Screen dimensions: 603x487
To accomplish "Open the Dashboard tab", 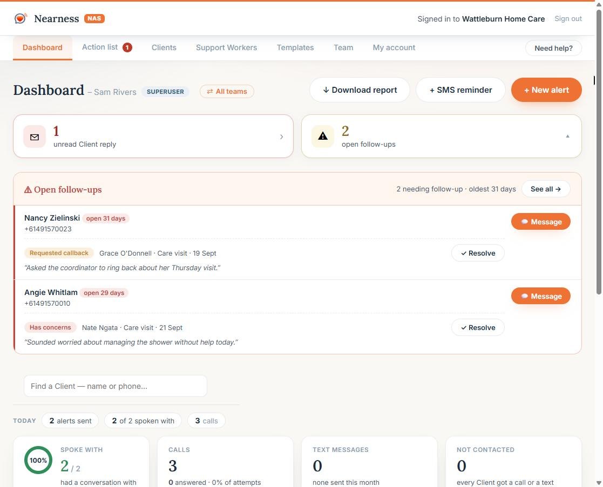I will (x=42, y=47).
